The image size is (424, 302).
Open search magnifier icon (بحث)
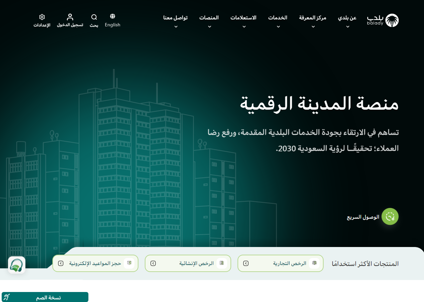[x=94, y=17]
